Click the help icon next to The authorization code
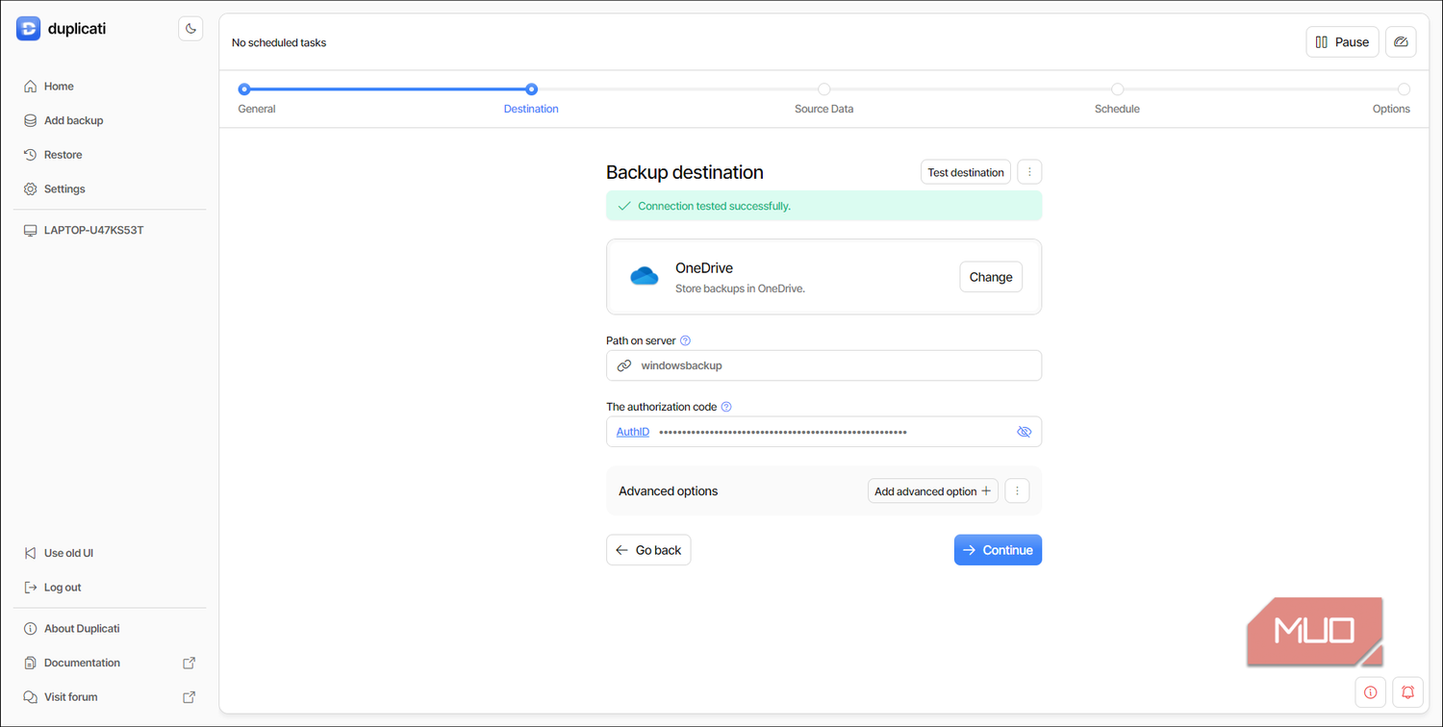Image resolution: width=1443 pixels, height=727 pixels. click(726, 408)
